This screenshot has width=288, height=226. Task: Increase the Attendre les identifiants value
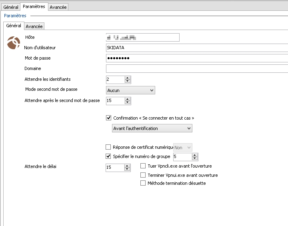128,78
